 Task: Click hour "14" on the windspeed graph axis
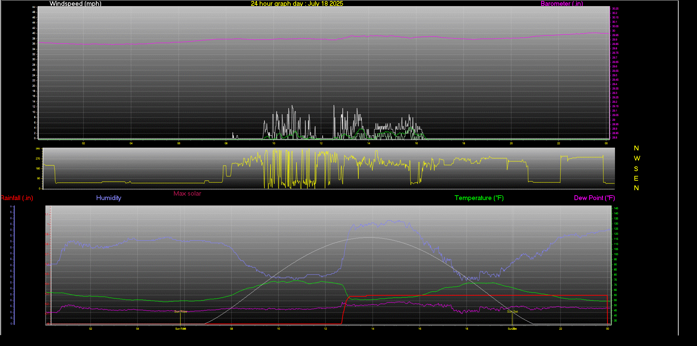(369, 143)
